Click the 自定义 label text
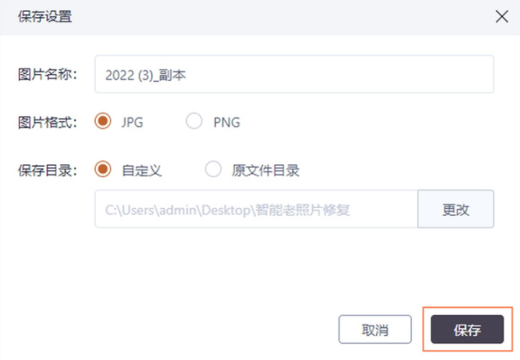This screenshot has height=360, width=520. [142, 170]
